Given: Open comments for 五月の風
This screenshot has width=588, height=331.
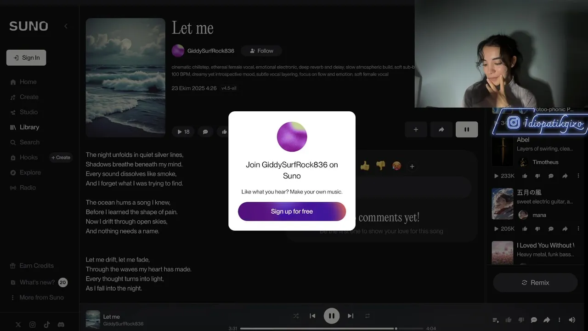Looking at the screenshot, I should (x=551, y=229).
